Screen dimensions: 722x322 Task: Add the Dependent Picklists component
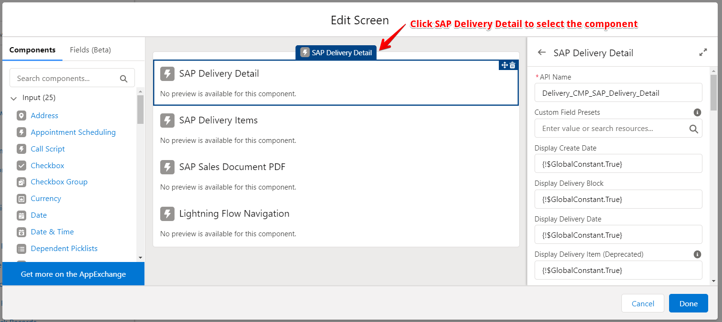pos(64,249)
